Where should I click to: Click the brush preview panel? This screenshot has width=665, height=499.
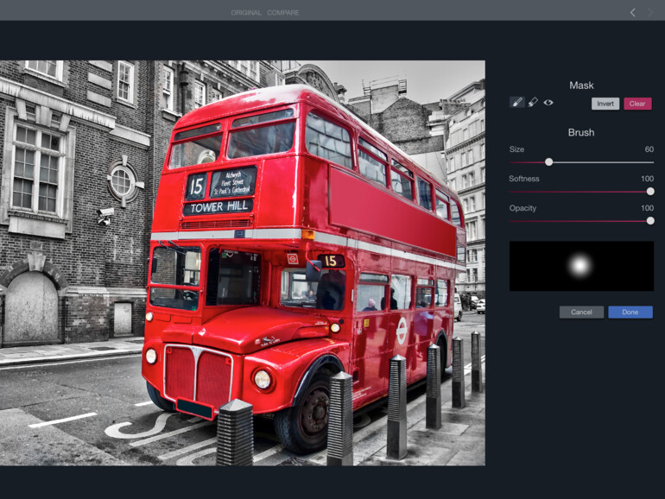(581, 266)
